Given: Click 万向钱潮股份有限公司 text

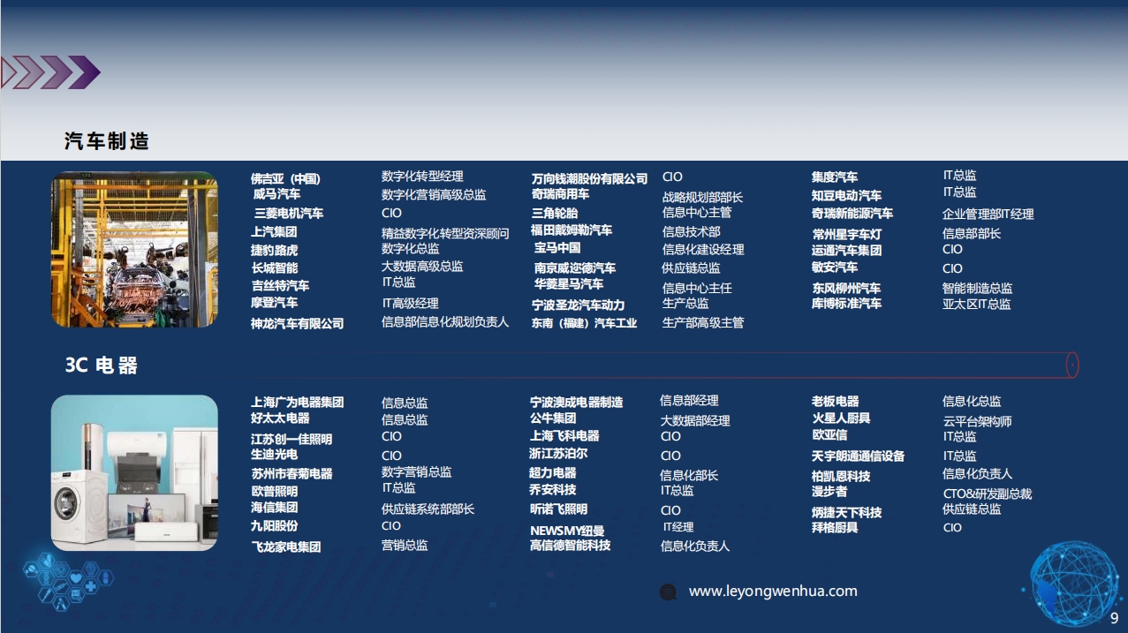Looking at the screenshot, I should [x=589, y=179].
